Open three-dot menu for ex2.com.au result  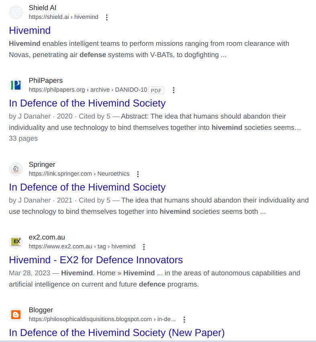[144, 247]
